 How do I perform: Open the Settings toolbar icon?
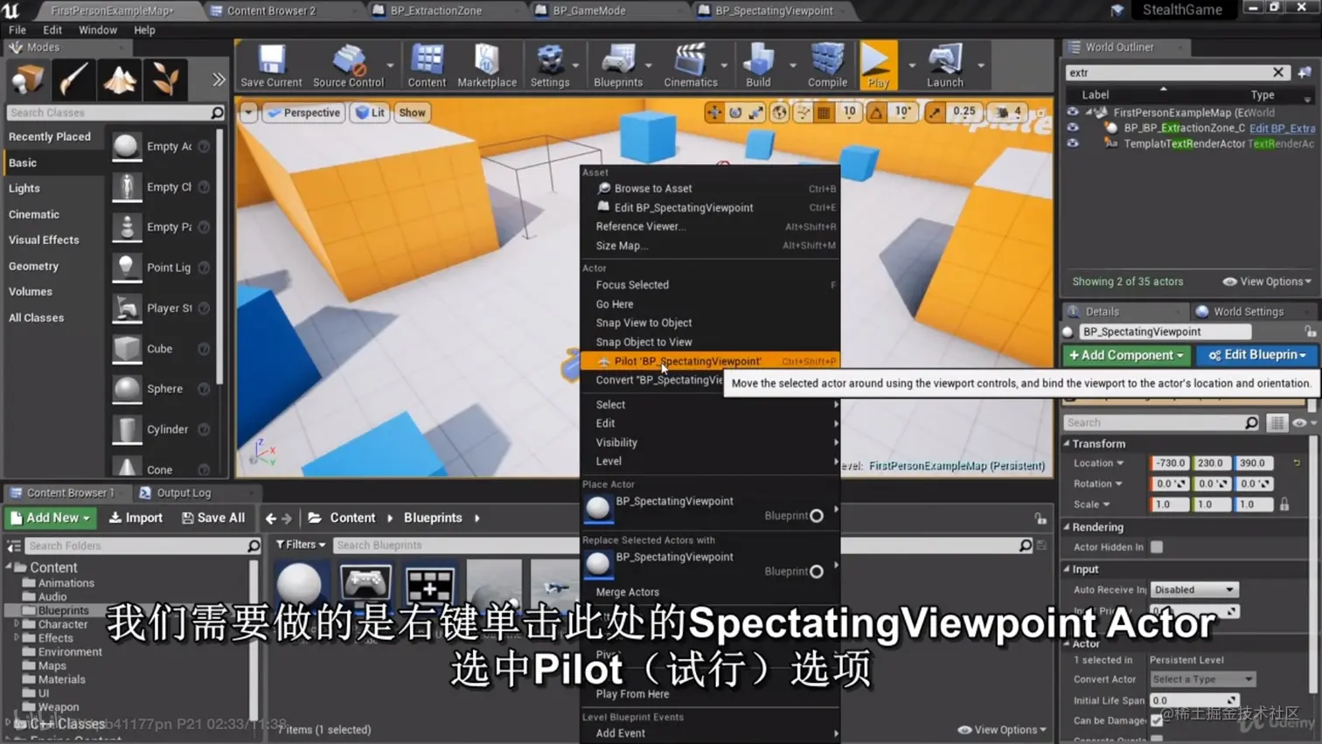550,66
